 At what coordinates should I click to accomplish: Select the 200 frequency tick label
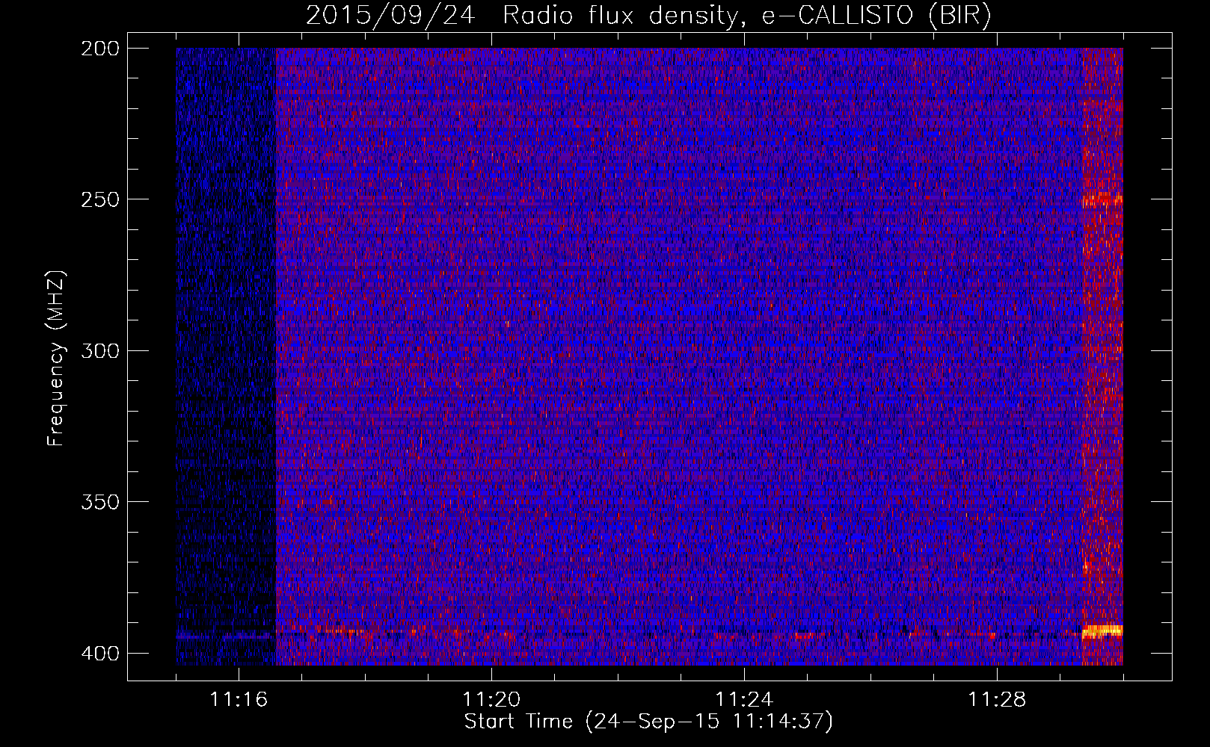(99, 49)
